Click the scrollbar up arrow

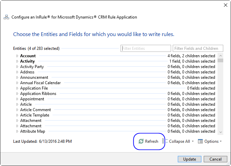221,56
